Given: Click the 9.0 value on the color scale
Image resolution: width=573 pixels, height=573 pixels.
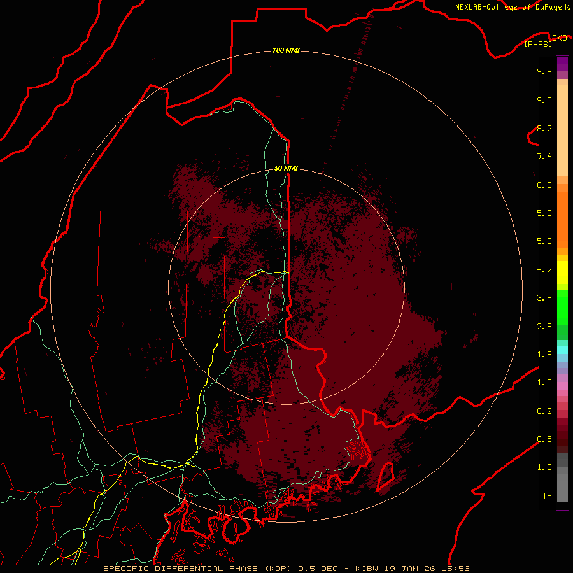Looking at the screenshot, I should point(544,100).
